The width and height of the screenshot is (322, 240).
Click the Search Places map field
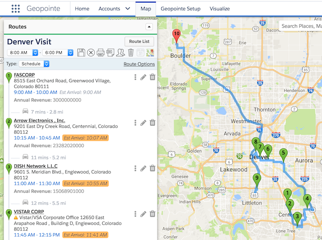pos(301,26)
